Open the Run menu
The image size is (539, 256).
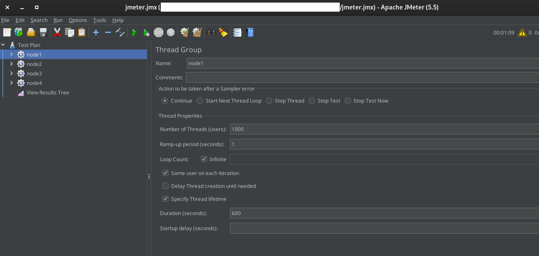pos(58,20)
